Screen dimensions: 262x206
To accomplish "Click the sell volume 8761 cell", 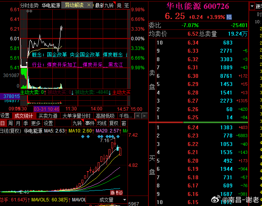I will [x=226, y=76].
